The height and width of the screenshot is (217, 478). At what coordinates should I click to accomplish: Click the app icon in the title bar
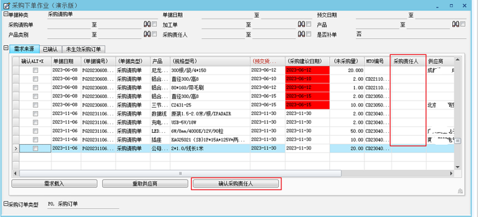(6, 5)
